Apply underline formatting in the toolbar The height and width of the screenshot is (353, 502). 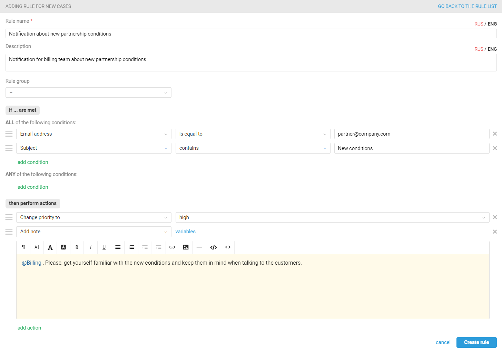pyautogui.click(x=104, y=247)
